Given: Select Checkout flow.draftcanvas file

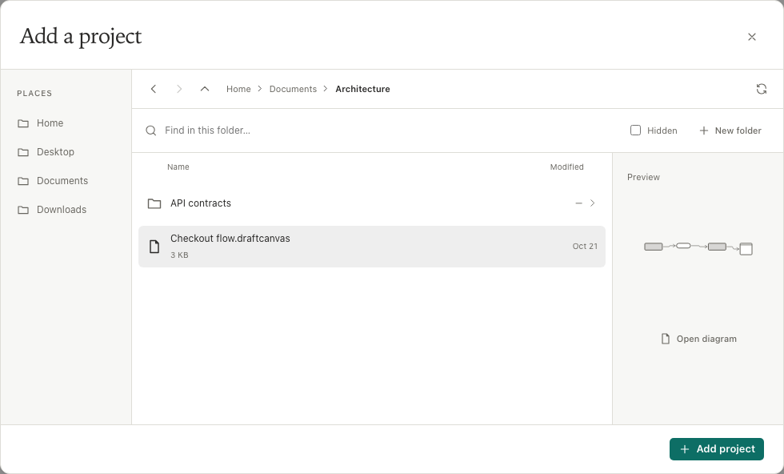Looking at the screenshot, I should (x=372, y=247).
